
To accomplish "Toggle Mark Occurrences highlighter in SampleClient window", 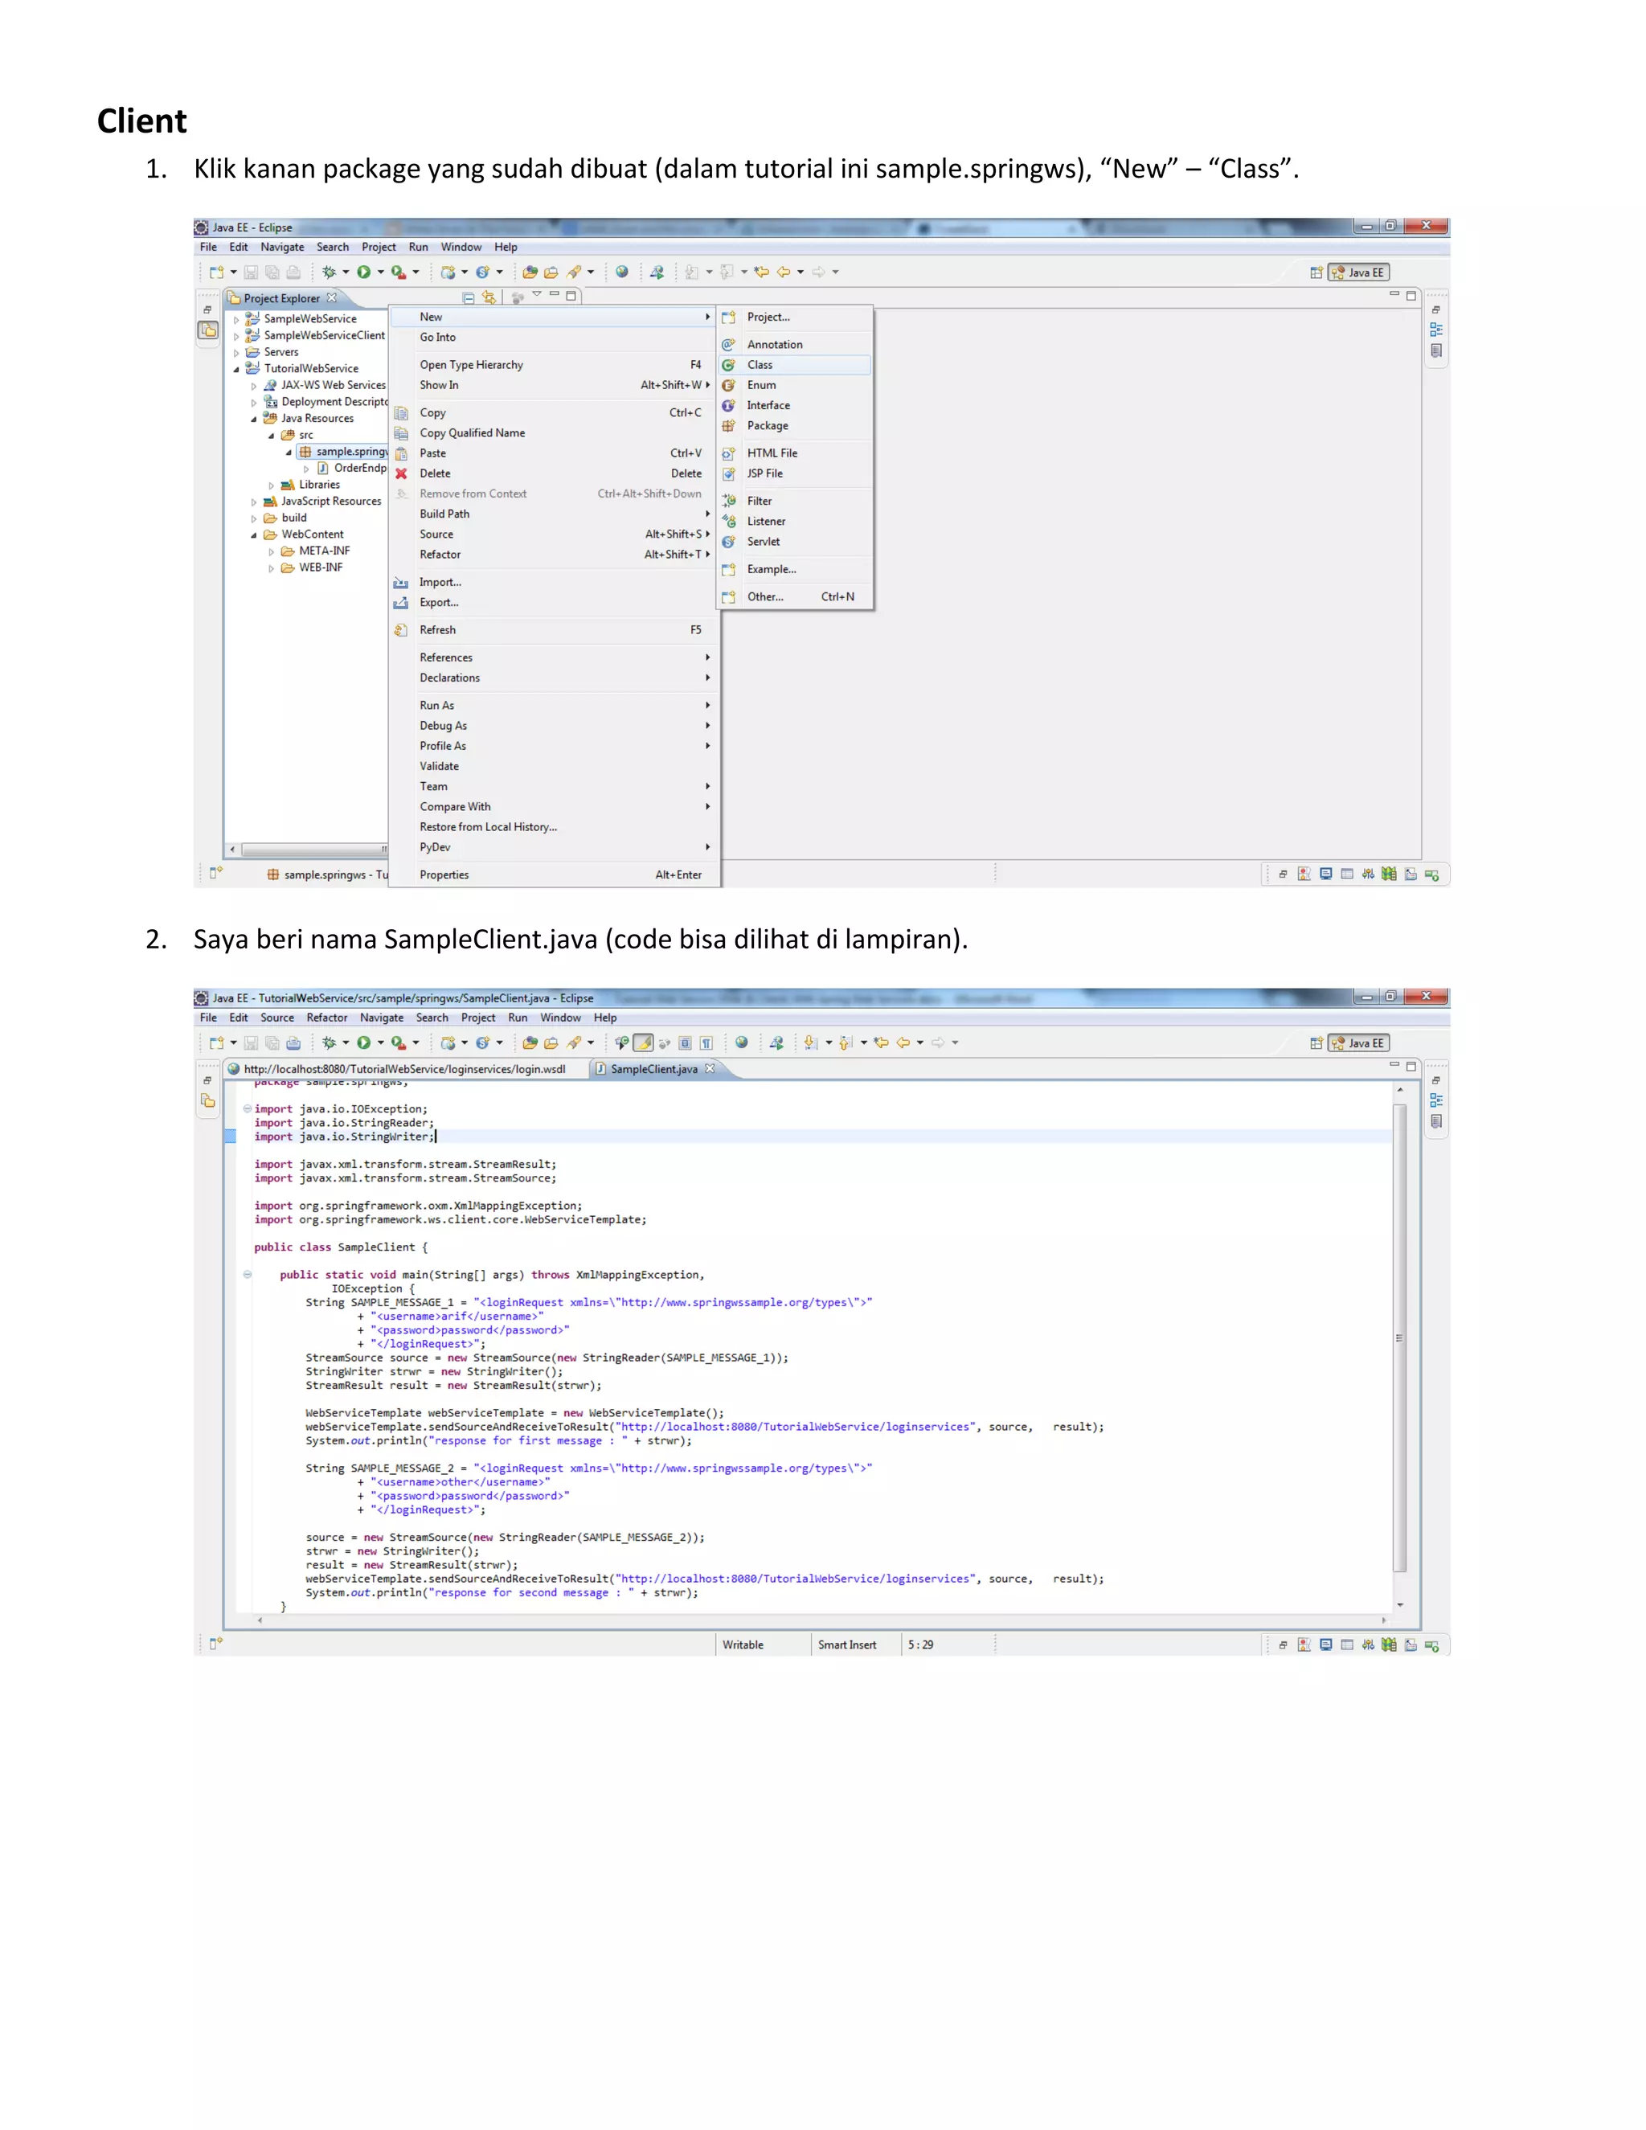I will (x=644, y=1042).
